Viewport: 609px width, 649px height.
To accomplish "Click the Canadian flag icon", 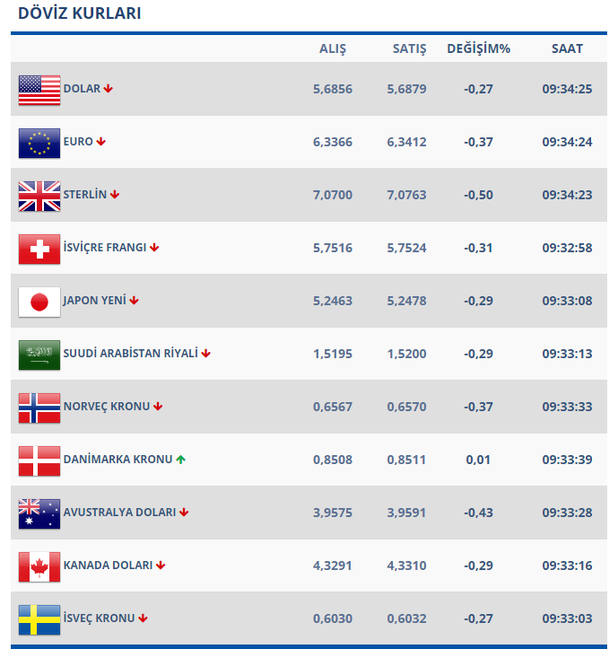I will 39,566.
